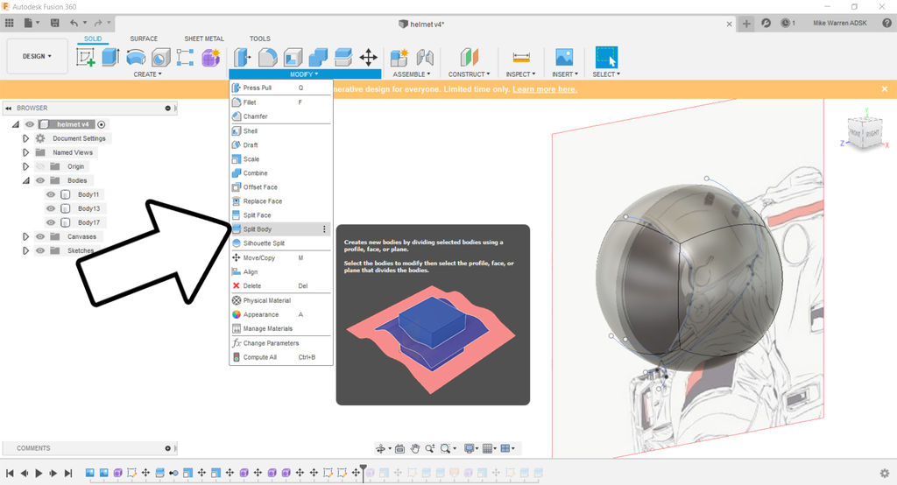Open the Extensions icon next to new tab
897x485 pixels.
click(x=766, y=23)
